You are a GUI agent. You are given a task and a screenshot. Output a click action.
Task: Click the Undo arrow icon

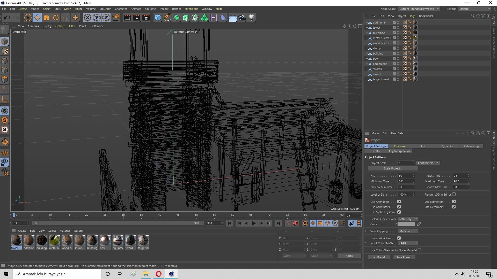[7, 18]
